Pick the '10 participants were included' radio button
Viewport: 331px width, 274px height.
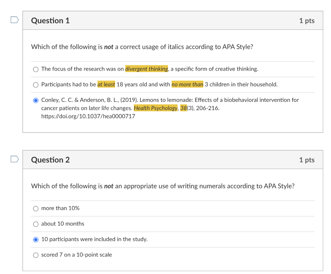(x=36, y=239)
